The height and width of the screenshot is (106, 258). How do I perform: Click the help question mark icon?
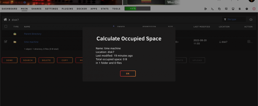click(x=247, y=9)
